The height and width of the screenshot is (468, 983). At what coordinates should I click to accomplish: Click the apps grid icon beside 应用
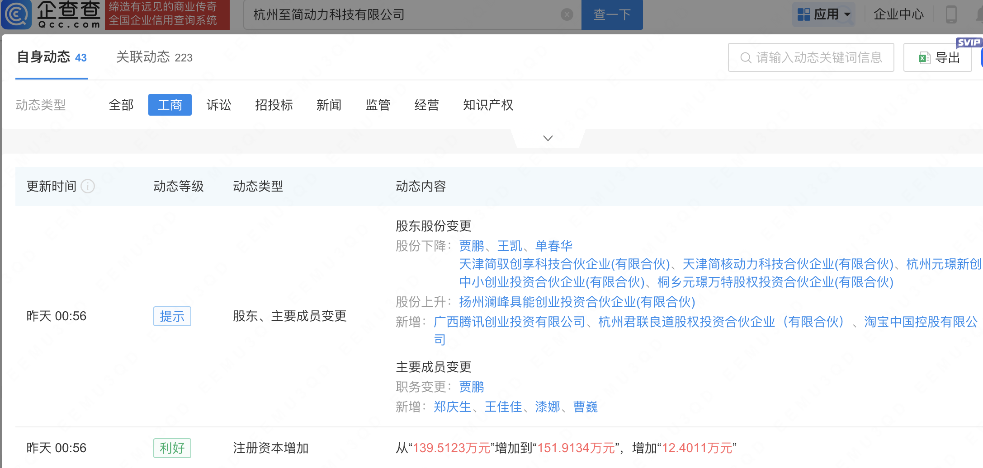click(x=804, y=14)
